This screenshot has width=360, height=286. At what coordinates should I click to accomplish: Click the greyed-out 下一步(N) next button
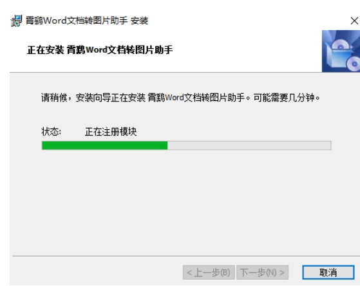pos(262,273)
